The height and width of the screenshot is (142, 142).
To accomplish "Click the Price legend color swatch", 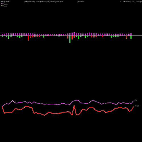I will 2,6.
